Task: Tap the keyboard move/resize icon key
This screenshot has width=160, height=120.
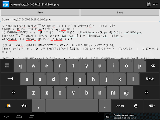Action: (x=152, y=106)
